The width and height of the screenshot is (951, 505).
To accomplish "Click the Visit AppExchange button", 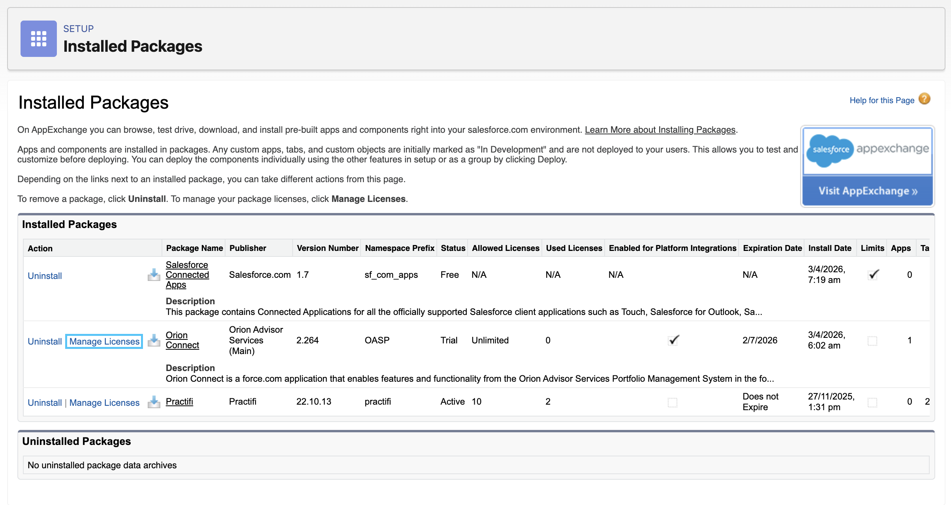I will (868, 191).
